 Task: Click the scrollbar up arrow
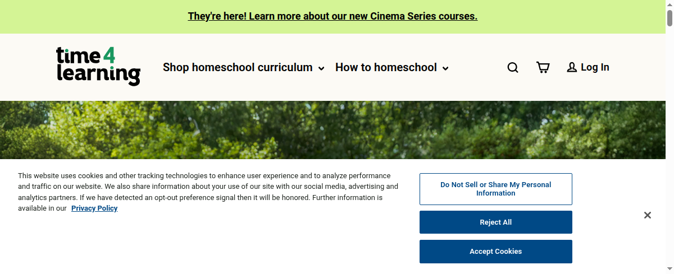tap(670, 4)
